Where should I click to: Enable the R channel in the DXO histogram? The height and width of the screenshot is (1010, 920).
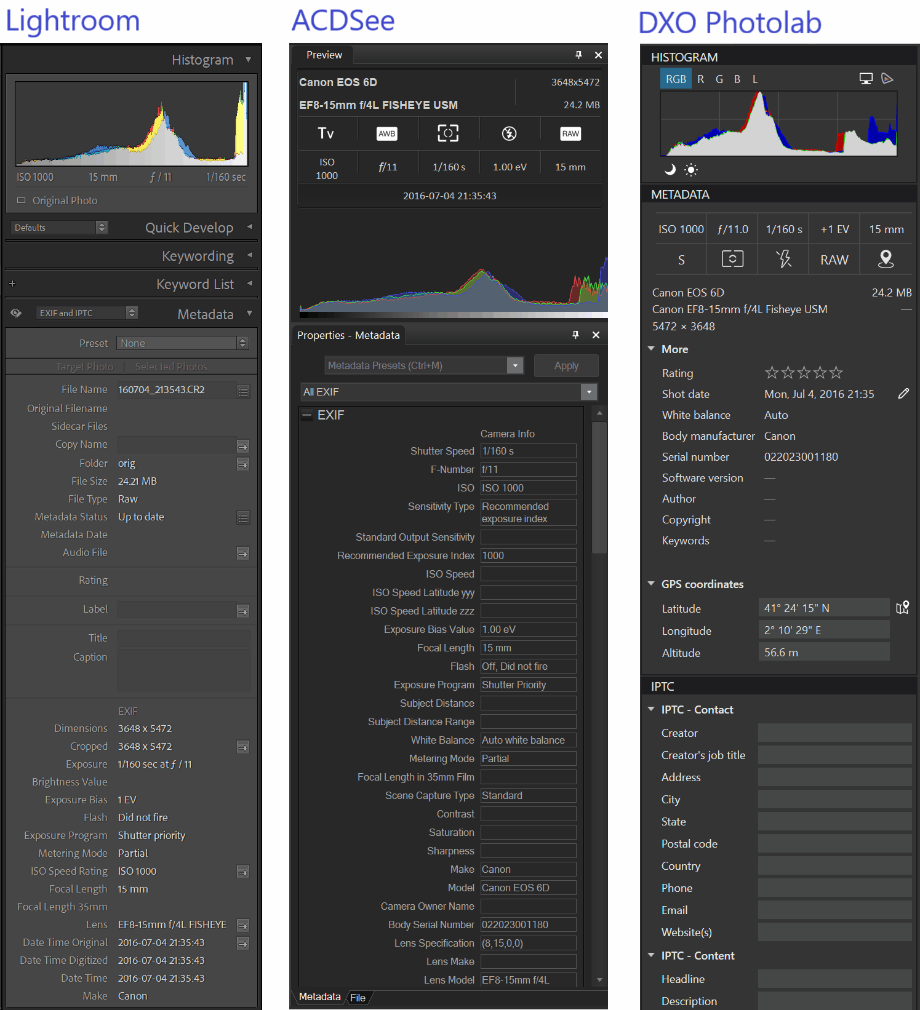pyautogui.click(x=700, y=79)
